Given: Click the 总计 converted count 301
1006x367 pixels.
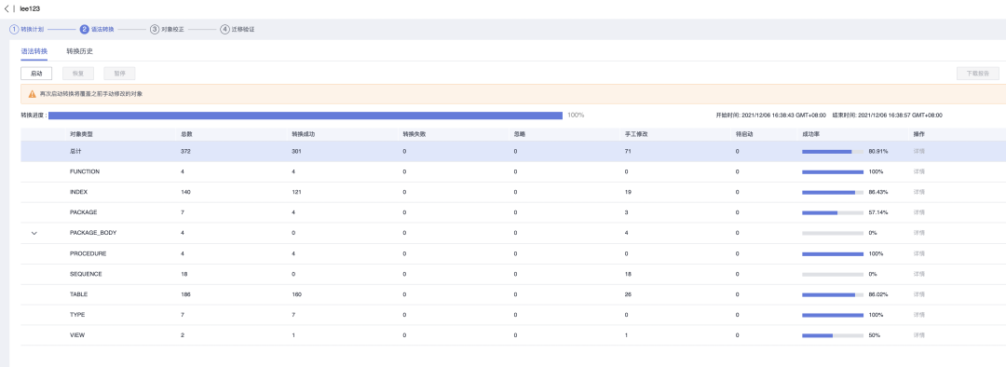Looking at the screenshot, I should click(x=296, y=152).
